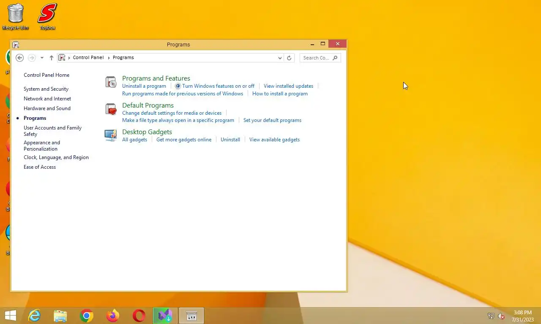
Task: Click the search magnifier icon
Action: pos(335,58)
